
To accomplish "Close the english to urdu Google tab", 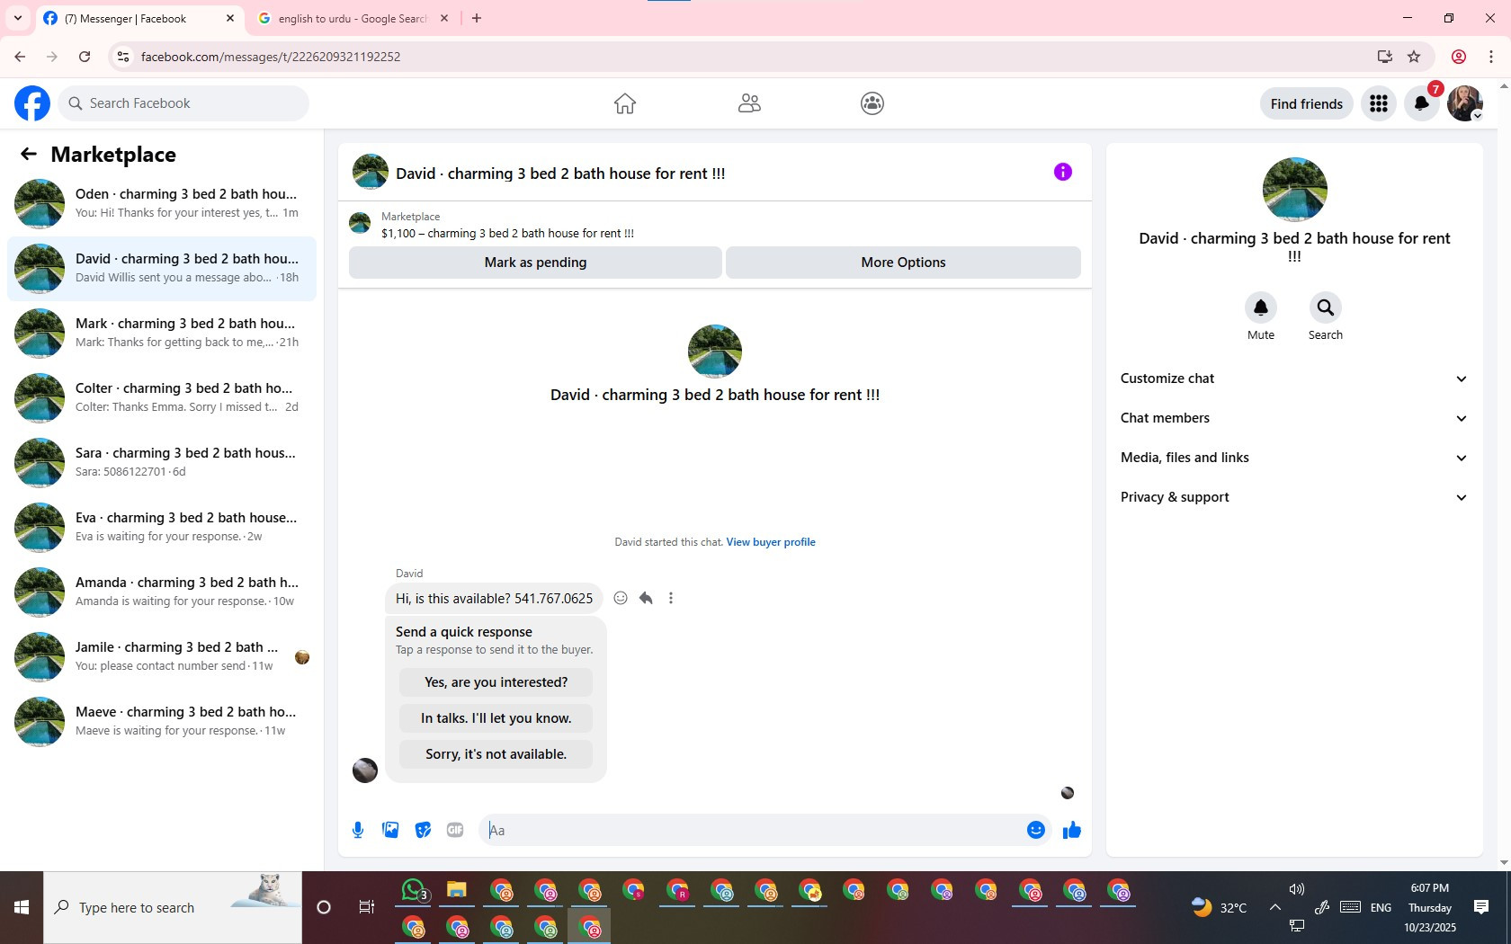I will point(444,18).
